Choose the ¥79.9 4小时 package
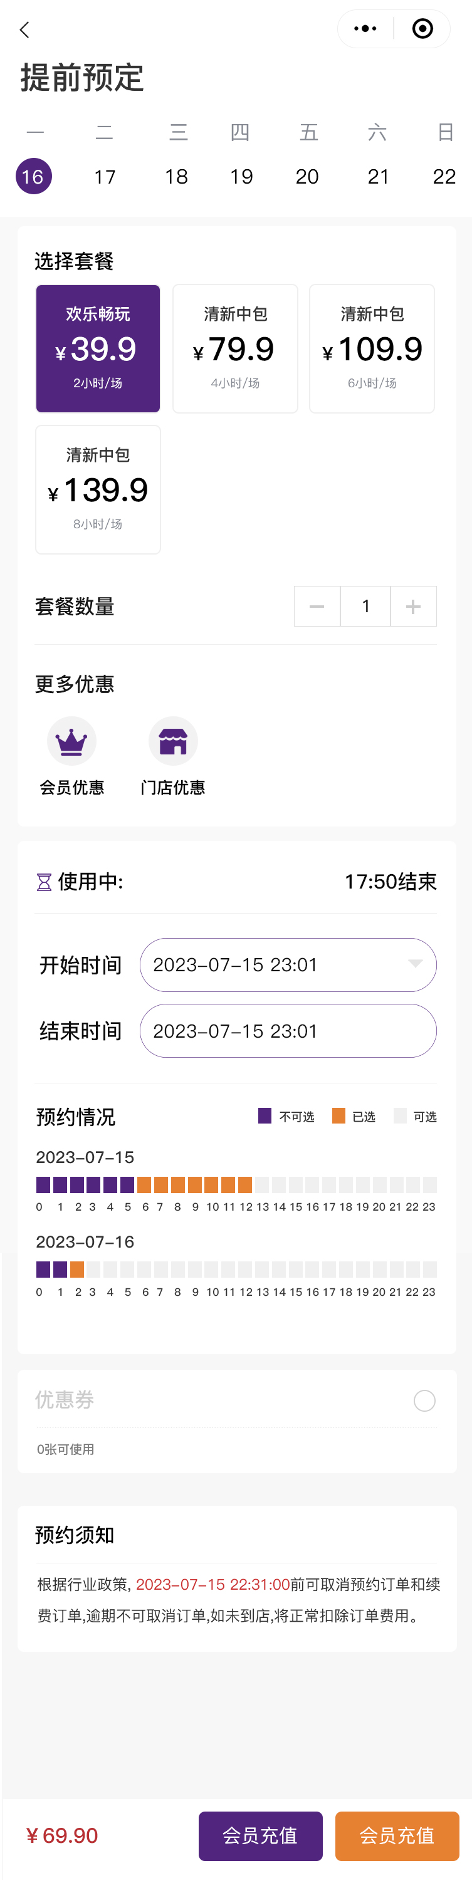This screenshot has width=472, height=1883. click(x=235, y=348)
